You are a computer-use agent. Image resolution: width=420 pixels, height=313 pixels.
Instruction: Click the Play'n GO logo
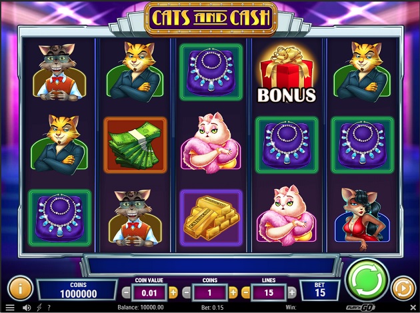[360, 308]
